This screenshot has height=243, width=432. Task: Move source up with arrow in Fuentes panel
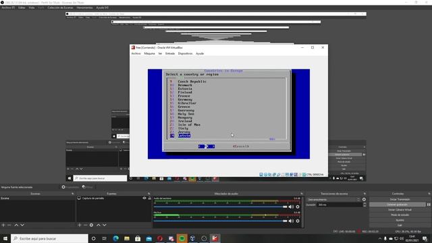click(99, 225)
